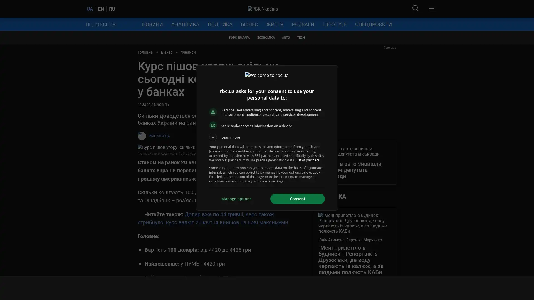534x300 pixels.
Task: Click the Фінанси breadcrumb
Action: click(x=188, y=52)
